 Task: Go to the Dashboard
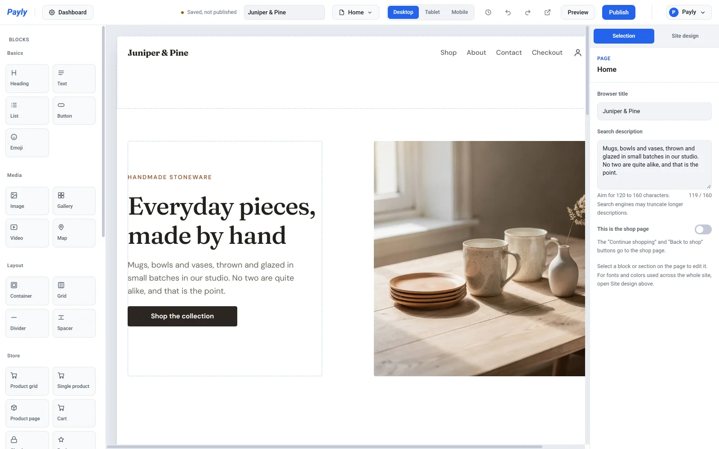tap(68, 13)
